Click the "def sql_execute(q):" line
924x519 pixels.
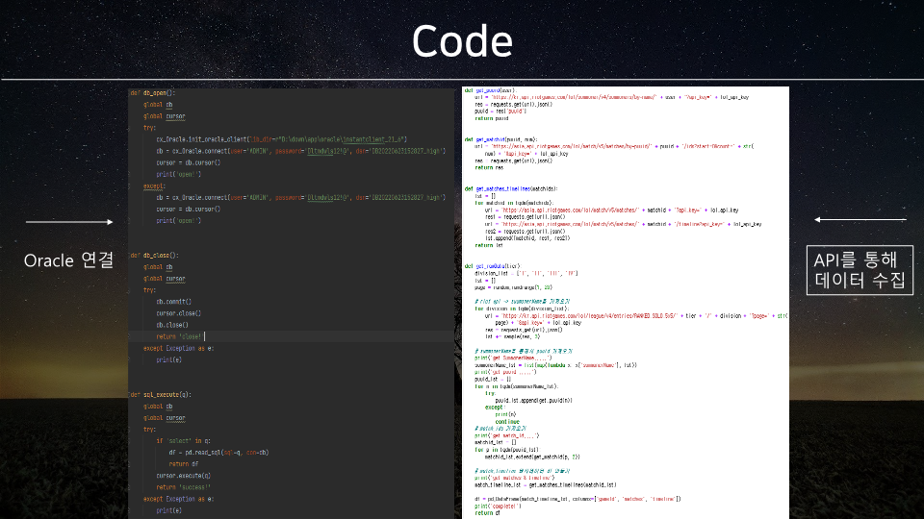tap(161, 395)
